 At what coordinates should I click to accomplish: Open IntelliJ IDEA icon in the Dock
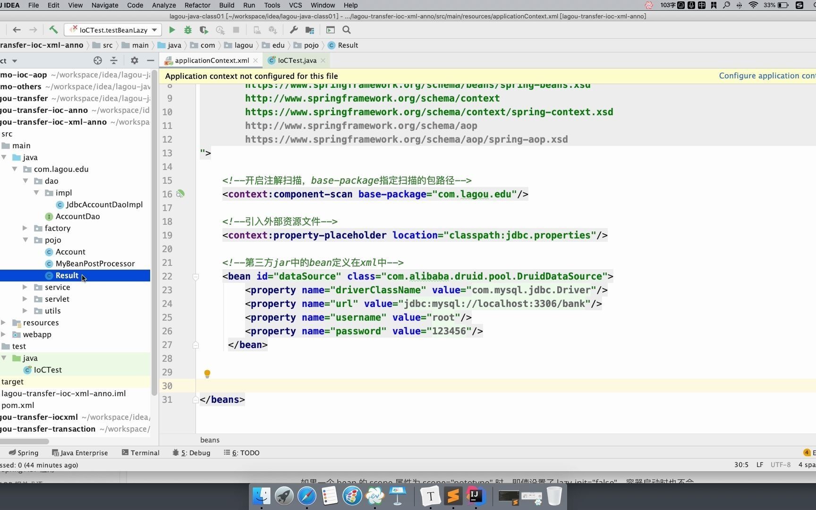476,496
